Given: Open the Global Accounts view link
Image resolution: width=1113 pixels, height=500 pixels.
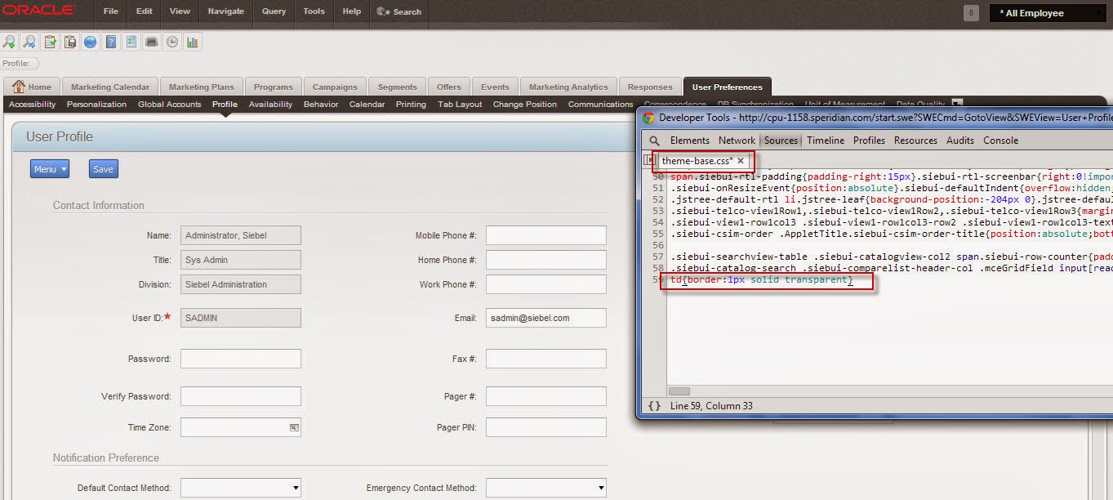Looking at the screenshot, I should (170, 105).
